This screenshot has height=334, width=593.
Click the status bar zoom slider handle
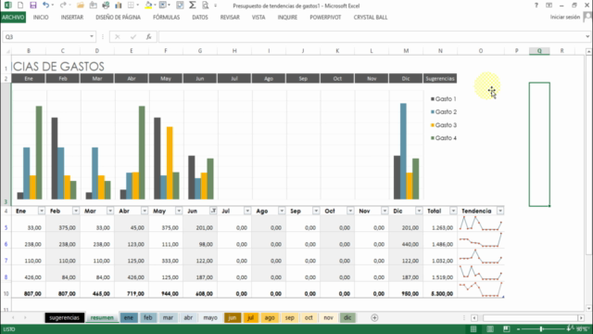coord(541,329)
